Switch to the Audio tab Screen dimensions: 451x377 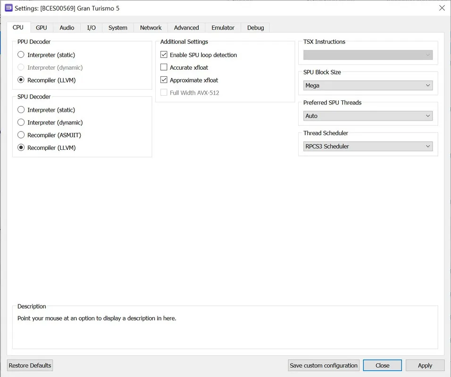pyautogui.click(x=67, y=28)
